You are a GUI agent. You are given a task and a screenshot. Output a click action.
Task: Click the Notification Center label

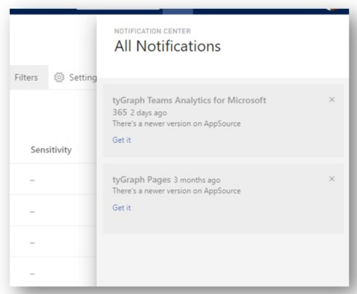[152, 31]
